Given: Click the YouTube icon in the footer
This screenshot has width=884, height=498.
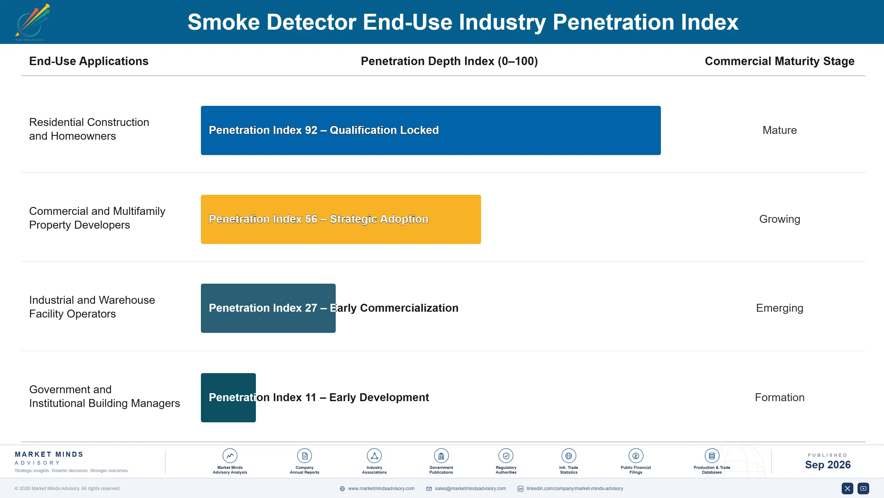Looking at the screenshot, I should (863, 488).
